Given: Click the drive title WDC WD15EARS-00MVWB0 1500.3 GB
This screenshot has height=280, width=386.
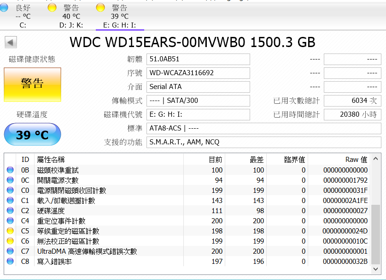Looking at the screenshot, I should [193, 42].
